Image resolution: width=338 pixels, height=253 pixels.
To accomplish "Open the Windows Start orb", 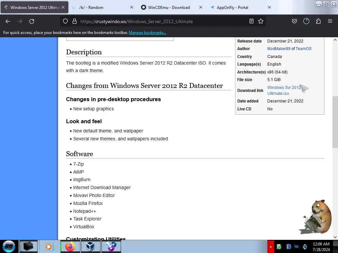I will (x=9, y=246).
